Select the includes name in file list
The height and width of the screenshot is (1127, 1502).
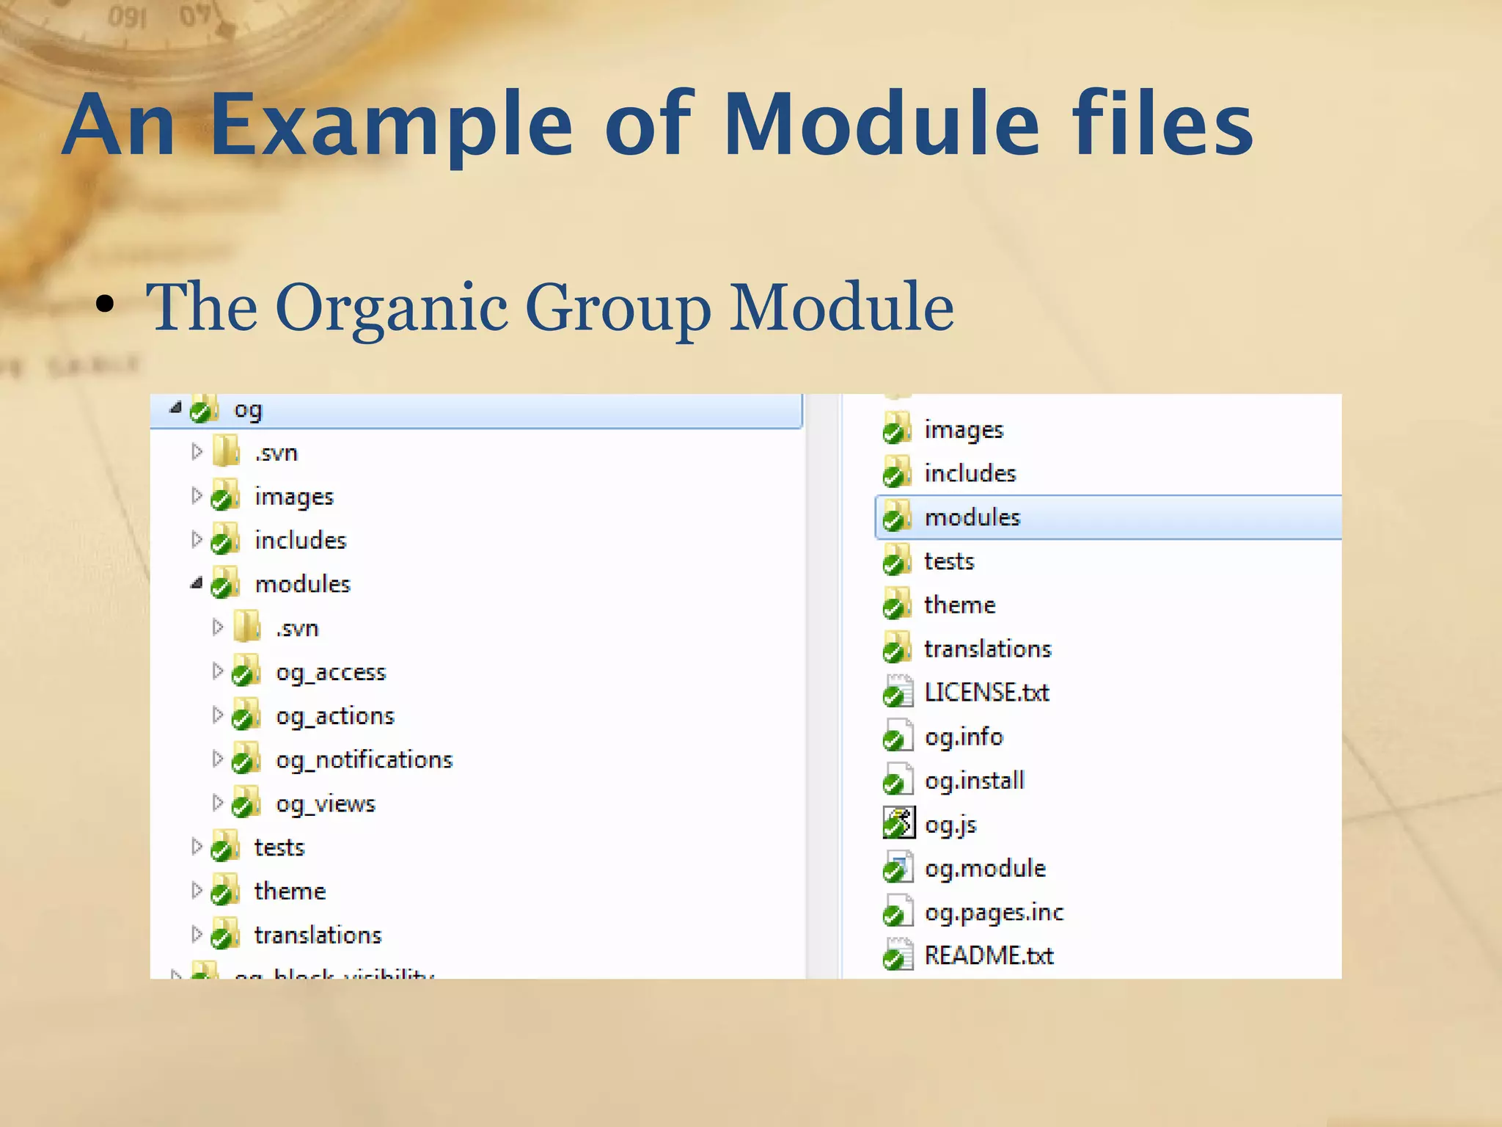(x=970, y=473)
